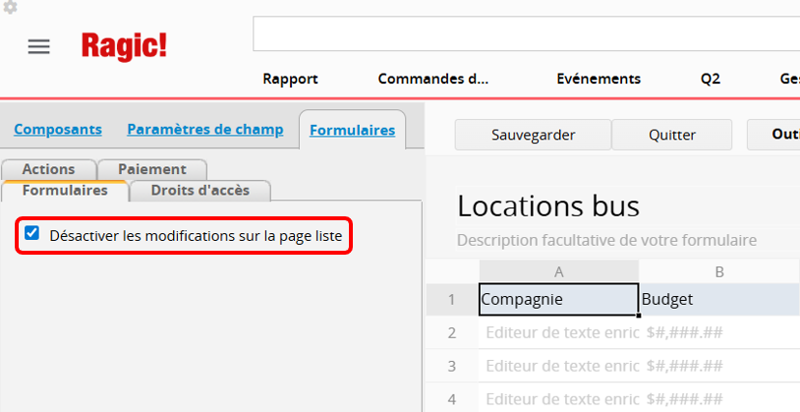Open the Evénements menu
This screenshot has height=412, width=800.
pyautogui.click(x=598, y=79)
